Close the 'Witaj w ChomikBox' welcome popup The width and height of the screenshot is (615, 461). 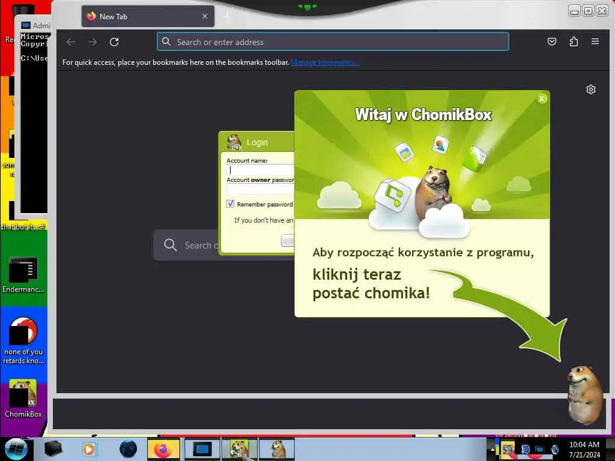542,99
